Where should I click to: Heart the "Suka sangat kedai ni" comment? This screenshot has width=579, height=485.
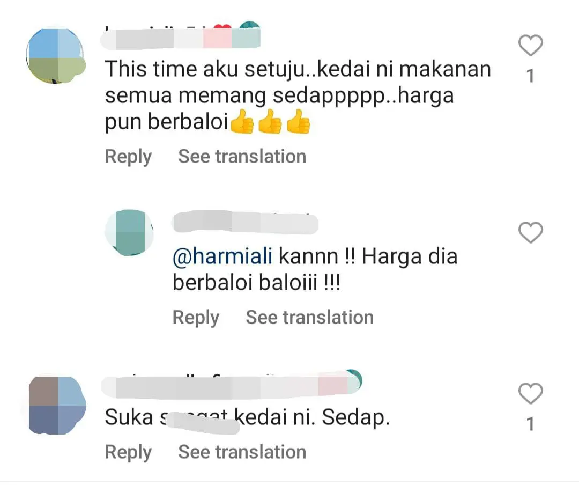(x=531, y=394)
